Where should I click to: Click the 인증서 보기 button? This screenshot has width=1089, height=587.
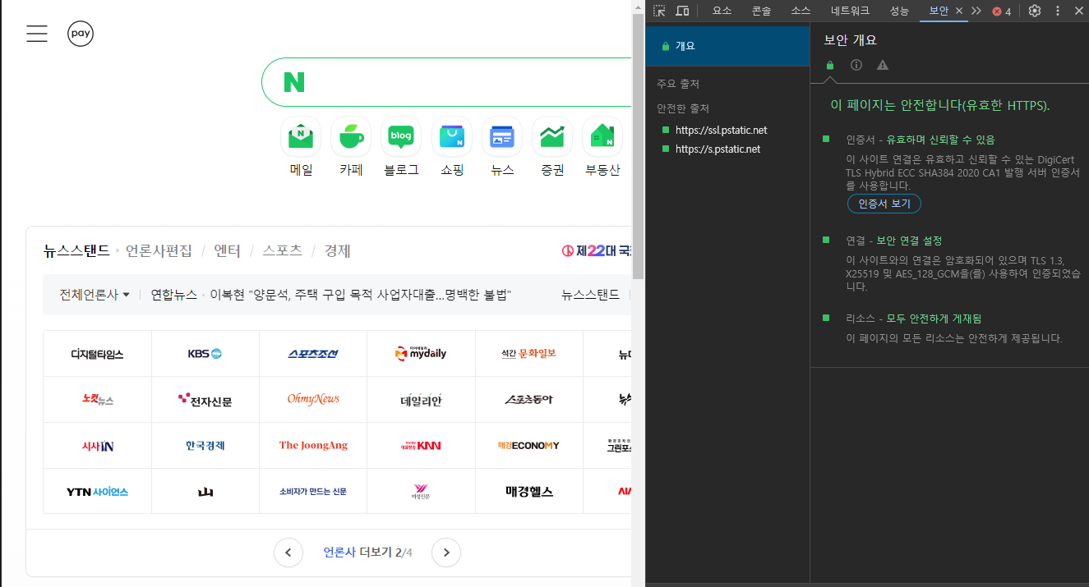click(884, 204)
